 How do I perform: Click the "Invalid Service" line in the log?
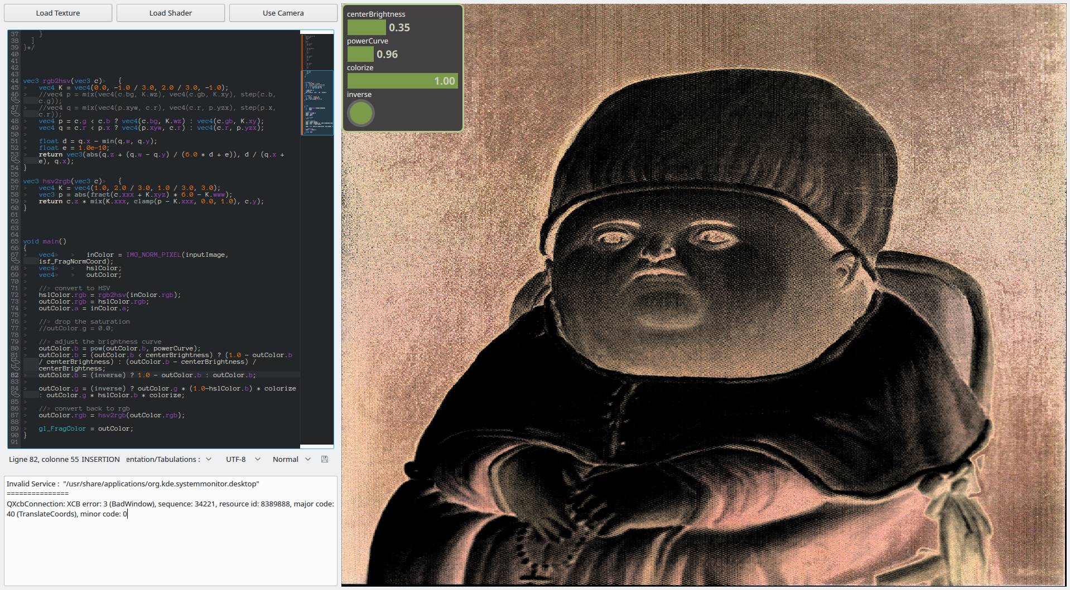point(133,484)
